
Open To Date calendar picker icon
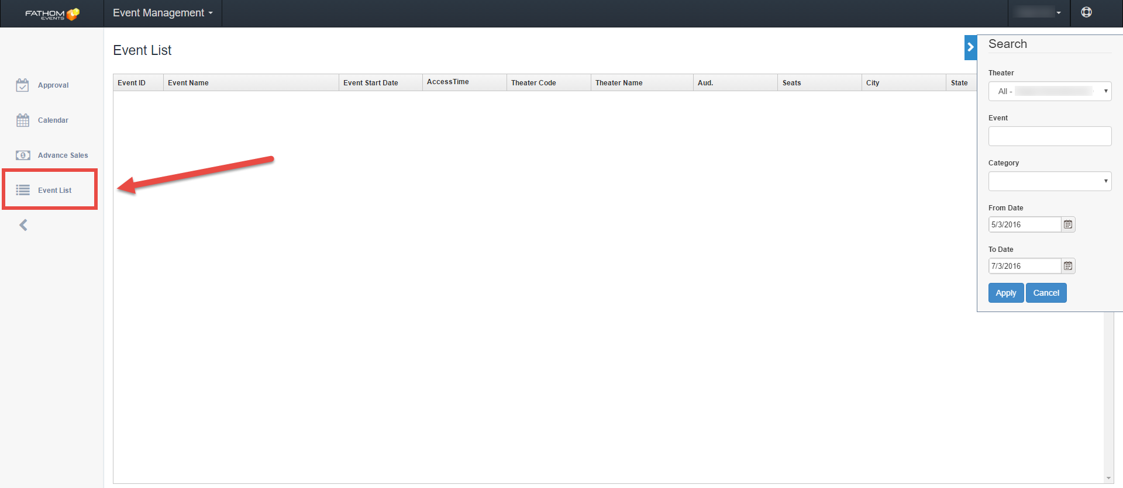(1068, 266)
